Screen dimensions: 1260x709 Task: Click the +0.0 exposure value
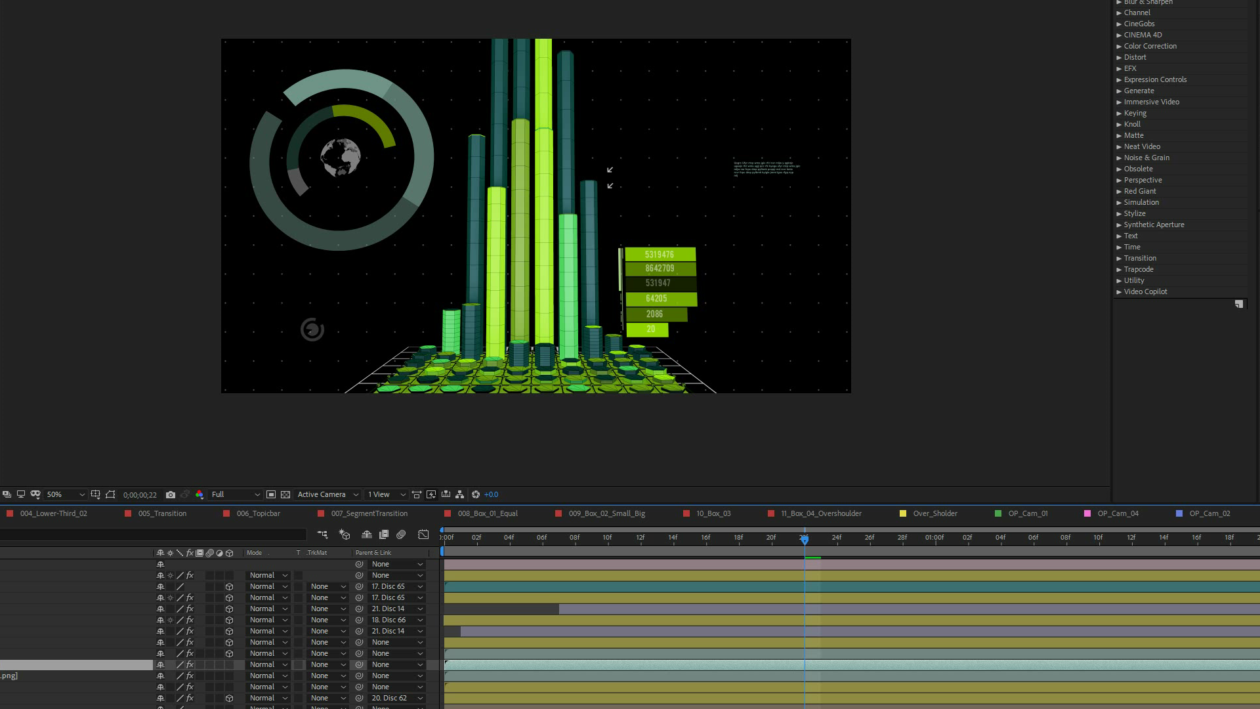(x=491, y=495)
